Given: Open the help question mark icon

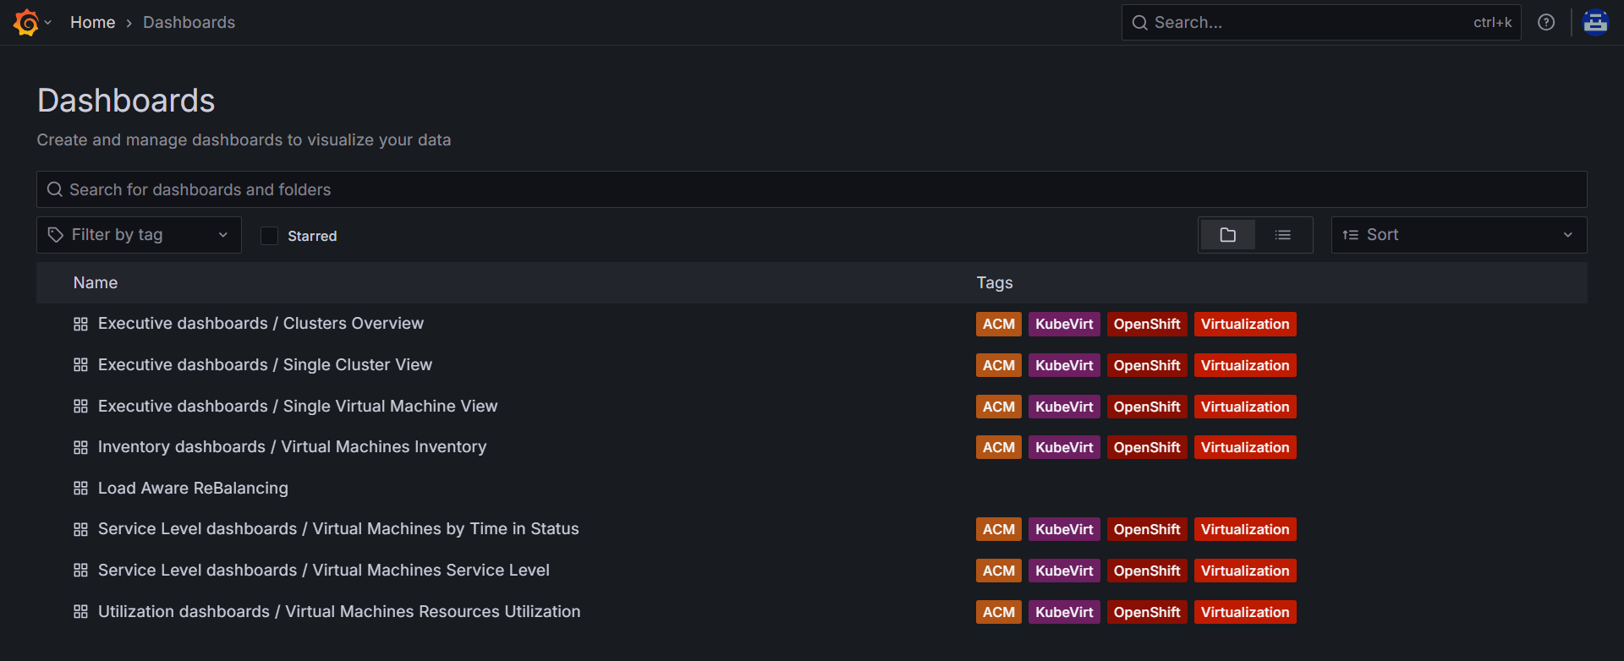Looking at the screenshot, I should (1546, 23).
